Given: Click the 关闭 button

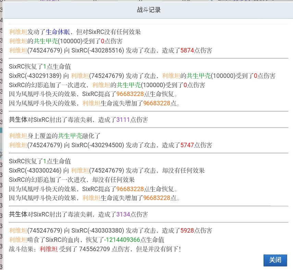Looking at the screenshot, I should tap(275, 260).
